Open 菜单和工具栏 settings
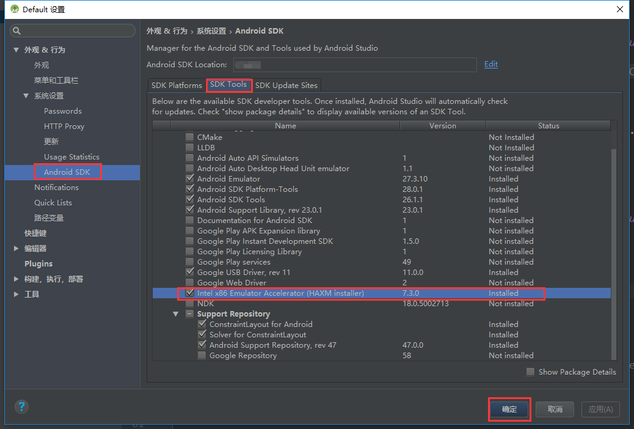 pos(56,81)
